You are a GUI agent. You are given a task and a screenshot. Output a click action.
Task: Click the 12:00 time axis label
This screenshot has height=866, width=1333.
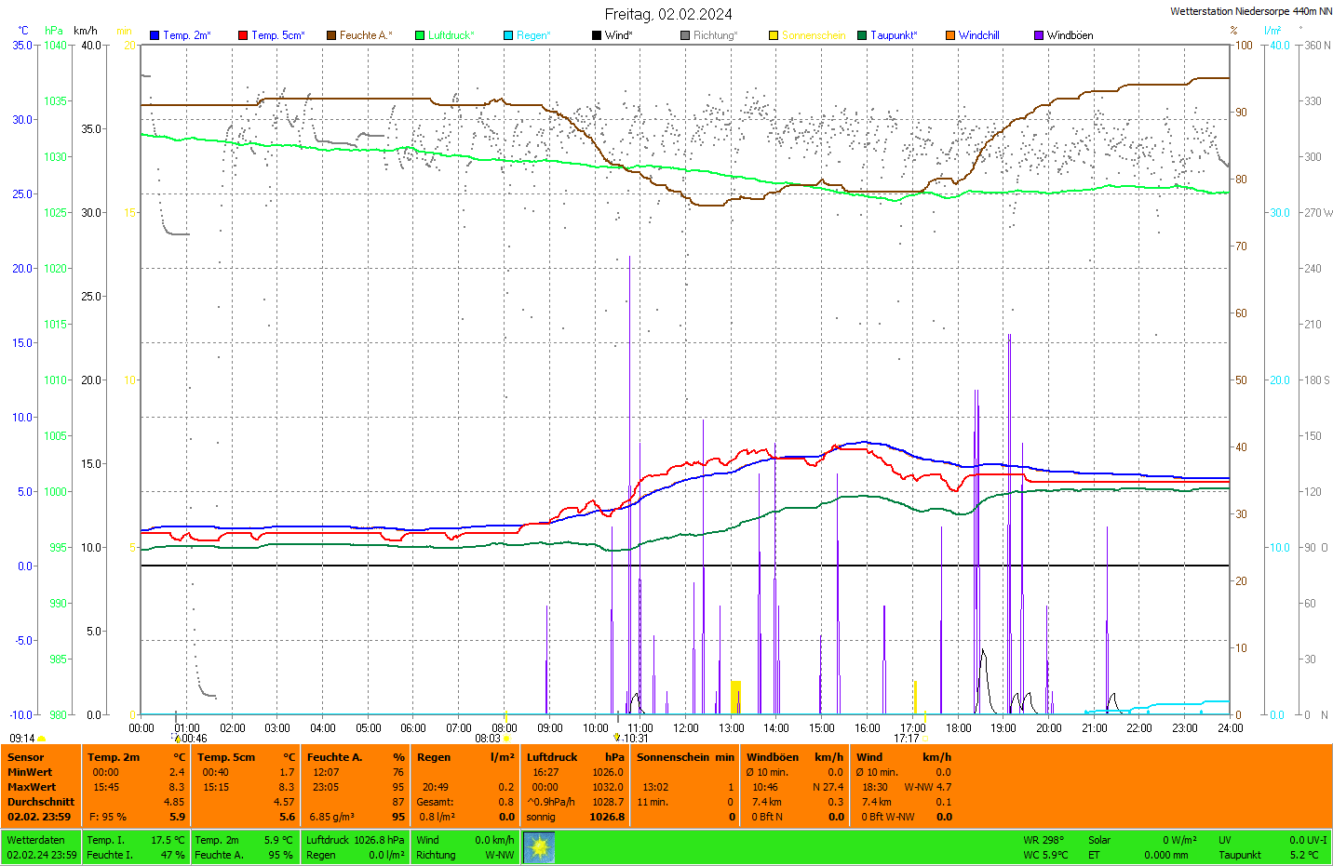(686, 728)
